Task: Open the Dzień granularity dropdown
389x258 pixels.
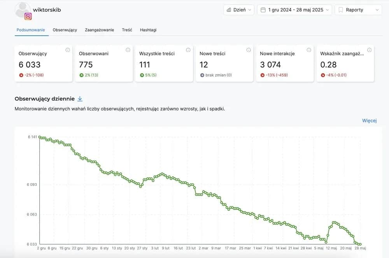Action: [238, 9]
